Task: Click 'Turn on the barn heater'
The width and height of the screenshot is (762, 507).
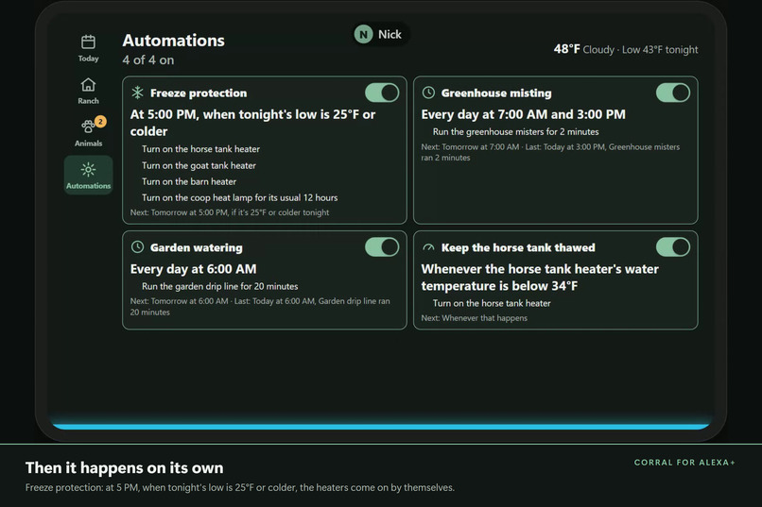Action: click(x=189, y=181)
